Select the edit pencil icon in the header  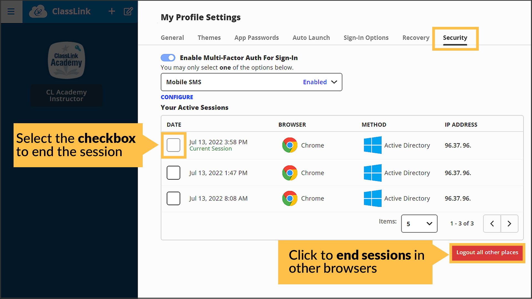tap(128, 11)
